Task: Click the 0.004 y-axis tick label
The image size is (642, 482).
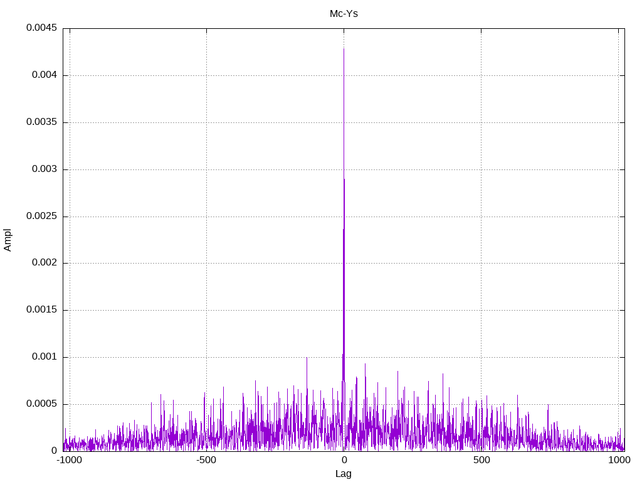Action: [44, 75]
